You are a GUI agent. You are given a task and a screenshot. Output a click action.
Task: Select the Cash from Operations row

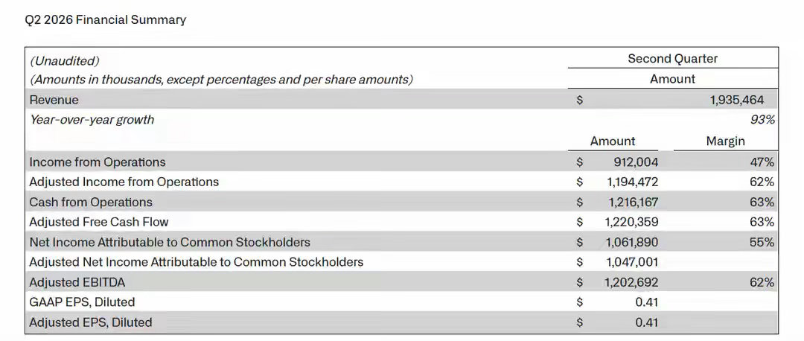coord(401,202)
